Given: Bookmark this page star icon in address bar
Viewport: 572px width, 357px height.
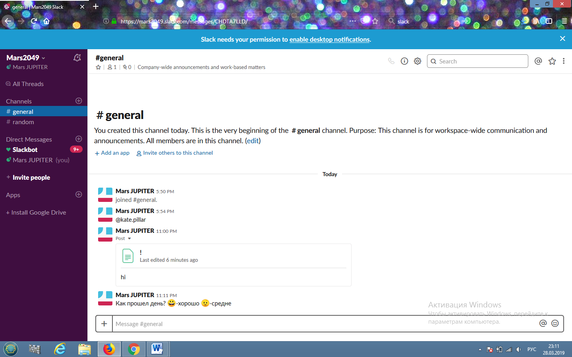Looking at the screenshot, I should 375,21.
